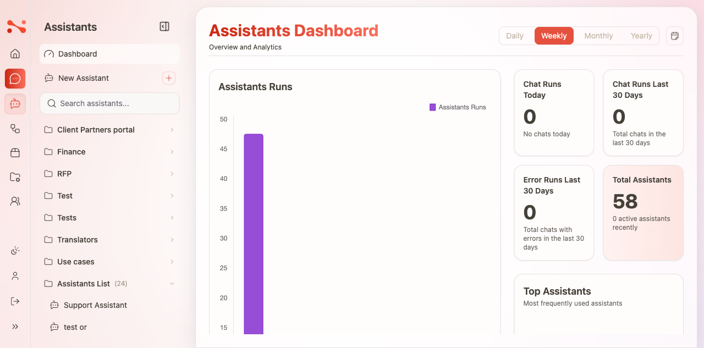Viewport: 704px width, 348px height.
Task: Click the Total Assistants card
Action: 643,213
